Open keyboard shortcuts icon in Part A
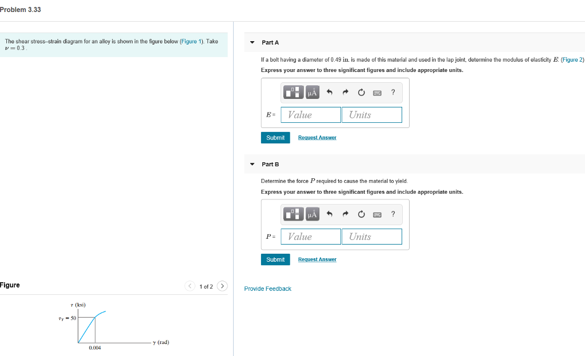Viewport: 585px width, 356px height. 377,93
